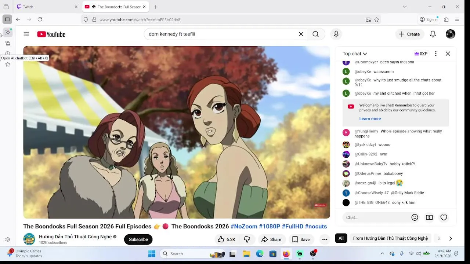
Task: Open Hướng Dẫn Thủ Thuật Công Nghệ channel
Action: (x=75, y=237)
